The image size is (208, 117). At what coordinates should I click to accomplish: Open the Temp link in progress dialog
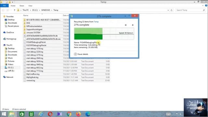pos(96,22)
